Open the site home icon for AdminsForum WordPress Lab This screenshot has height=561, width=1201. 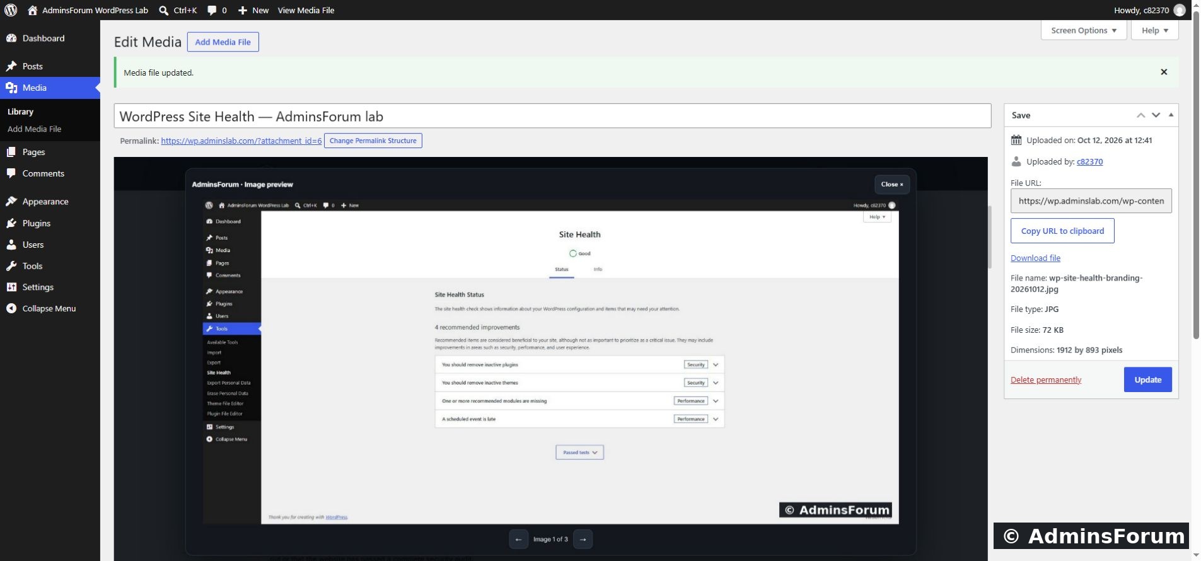point(33,10)
